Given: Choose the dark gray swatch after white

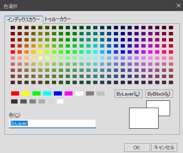Looking at the screenshot, I should click(x=90, y=94).
